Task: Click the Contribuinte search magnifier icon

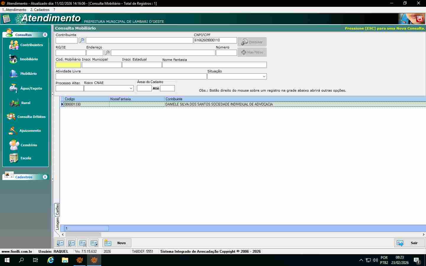Action: [82, 40]
